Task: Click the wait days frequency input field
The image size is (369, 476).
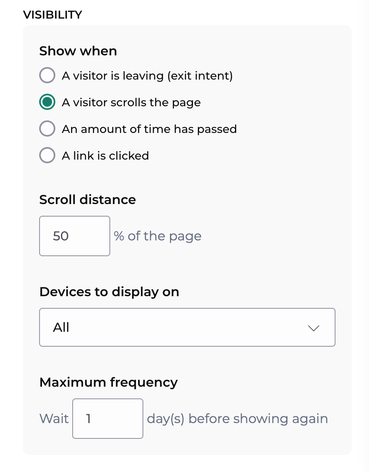Action: click(x=108, y=419)
